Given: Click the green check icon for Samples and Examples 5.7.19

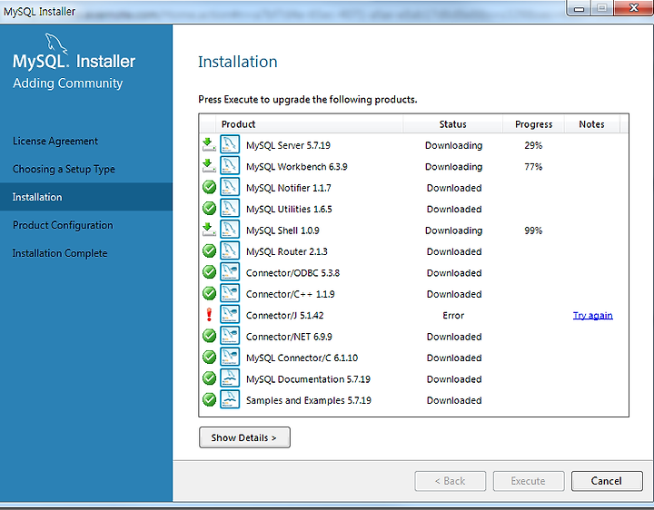Looking at the screenshot, I should [209, 400].
